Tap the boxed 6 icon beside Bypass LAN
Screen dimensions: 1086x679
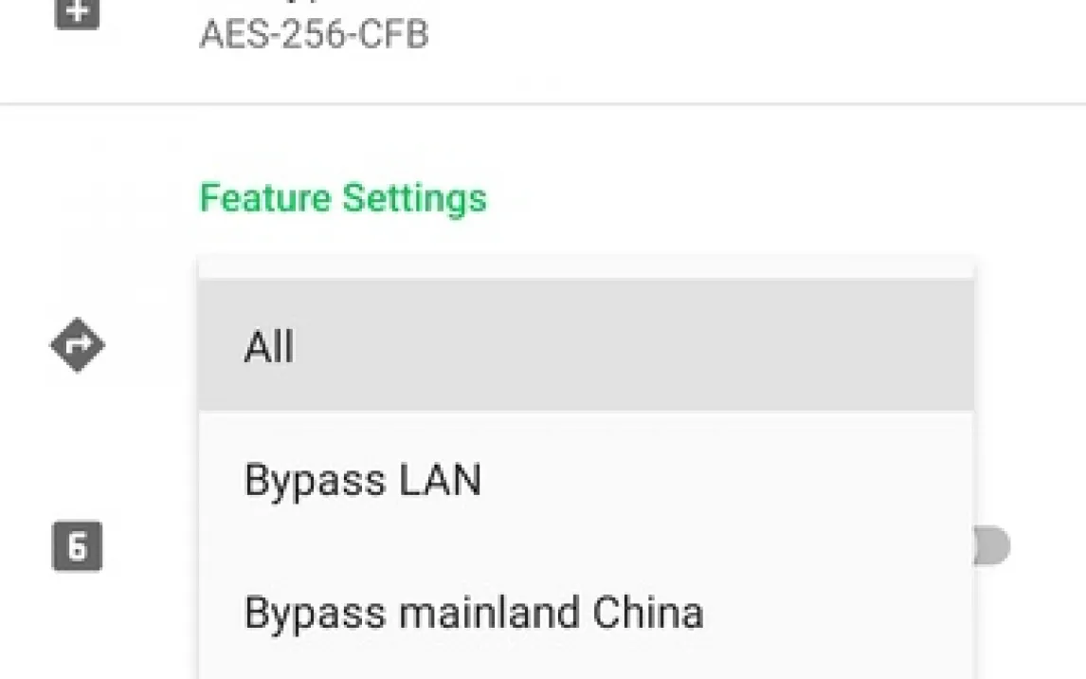77,547
